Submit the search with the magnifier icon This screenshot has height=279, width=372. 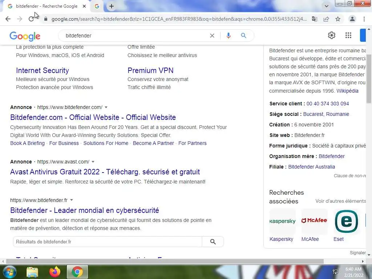[243, 36]
